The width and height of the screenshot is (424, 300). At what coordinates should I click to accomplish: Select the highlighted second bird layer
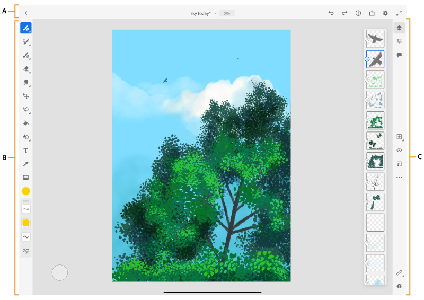(375, 59)
